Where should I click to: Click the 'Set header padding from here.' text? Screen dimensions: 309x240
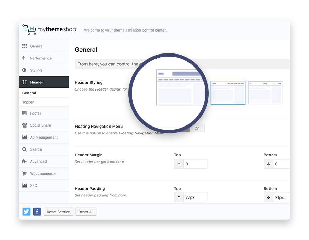pyautogui.click(x=101, y=195)
